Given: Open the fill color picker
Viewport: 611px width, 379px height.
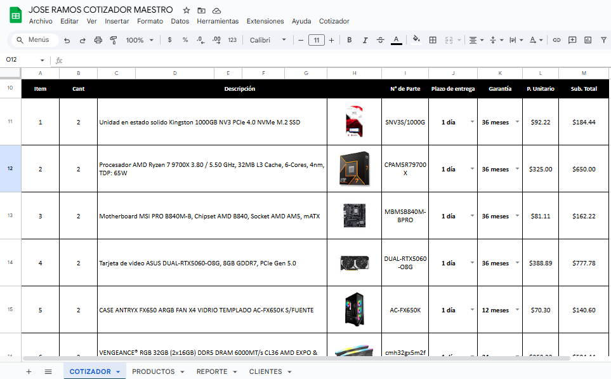Looking at the screenshot, I should coord(416,40).
